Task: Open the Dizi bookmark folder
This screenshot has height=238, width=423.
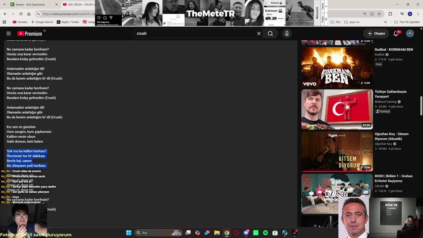Action: click(x=335, y=22)
